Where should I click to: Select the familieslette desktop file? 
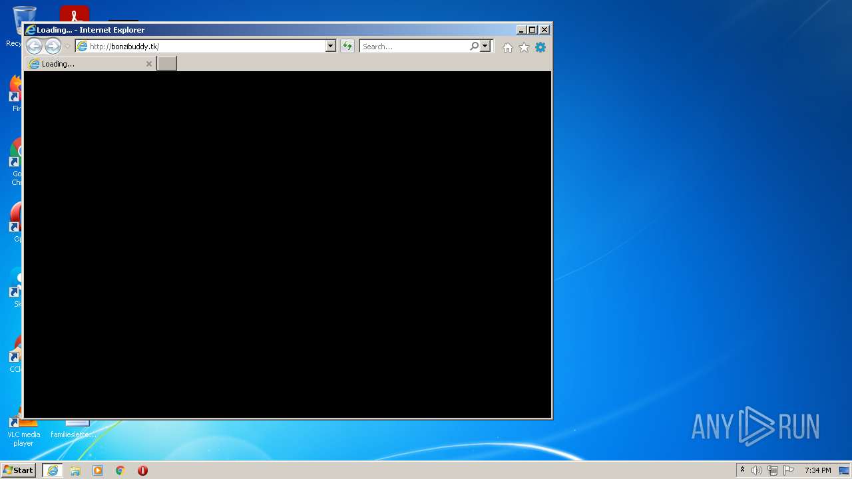pos(73,429)
